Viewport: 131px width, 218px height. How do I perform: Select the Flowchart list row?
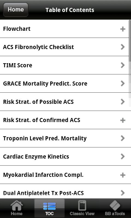pos(65,29)
